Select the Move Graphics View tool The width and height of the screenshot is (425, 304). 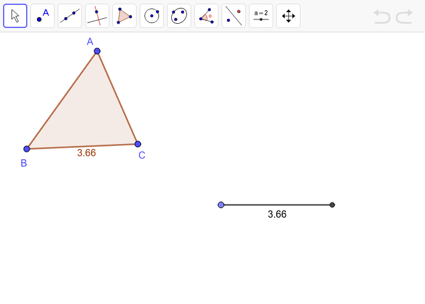tap(288, 16)
